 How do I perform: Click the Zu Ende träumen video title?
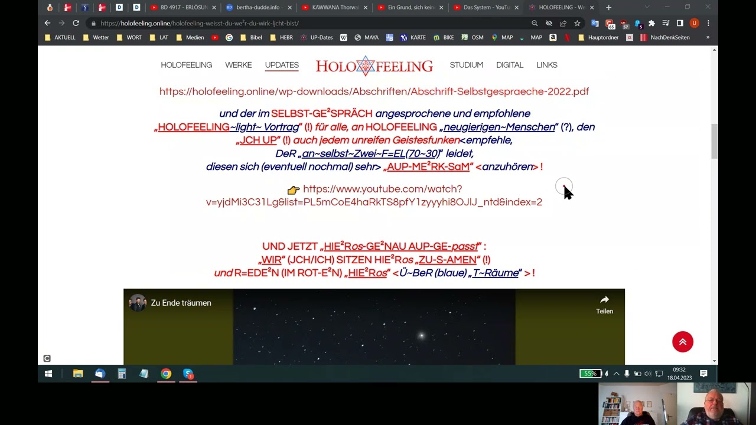click(181, 303)
